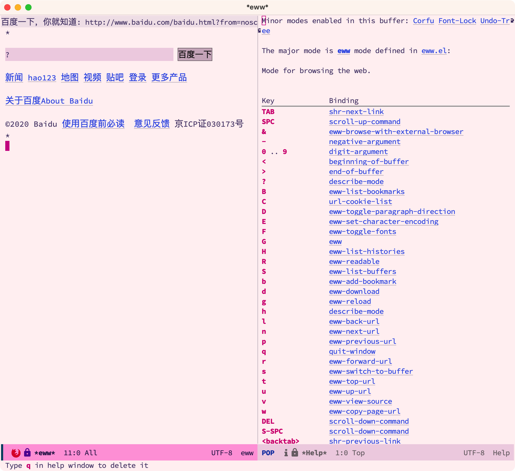515x471 pixels.
Task: Click the shr-next-link binding
Action: tap(357, 112)
